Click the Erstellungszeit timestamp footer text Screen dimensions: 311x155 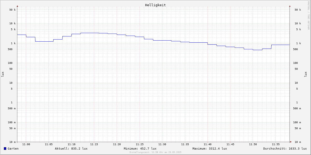pos(155,152)
